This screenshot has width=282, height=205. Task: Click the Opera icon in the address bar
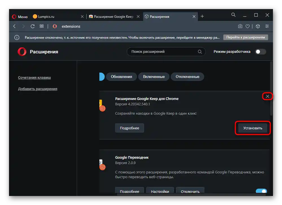(x=55, y=26)
